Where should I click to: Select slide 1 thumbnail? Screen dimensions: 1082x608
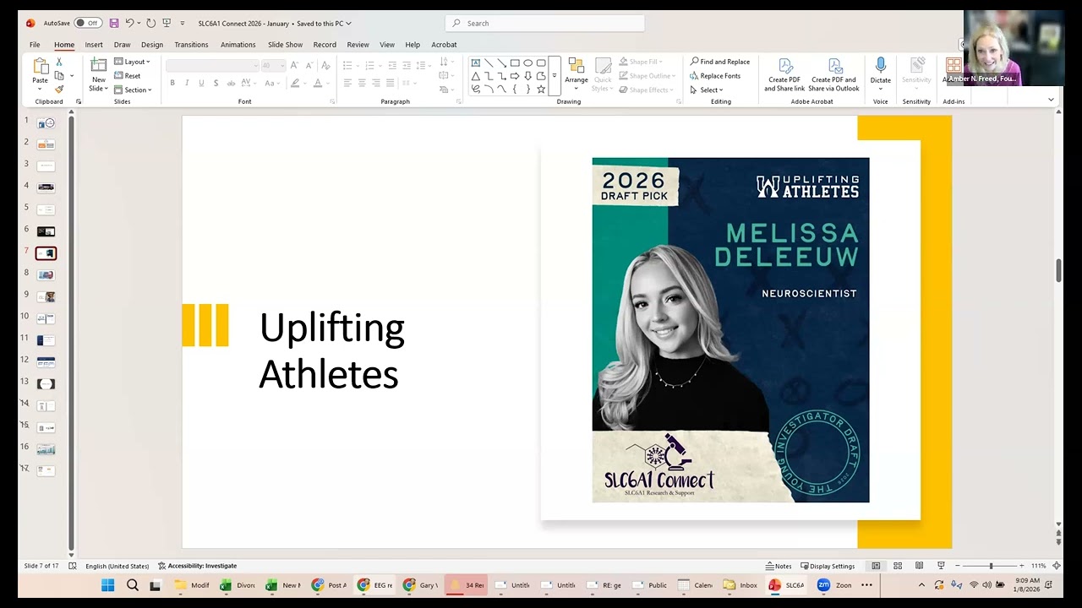point(46,122)
